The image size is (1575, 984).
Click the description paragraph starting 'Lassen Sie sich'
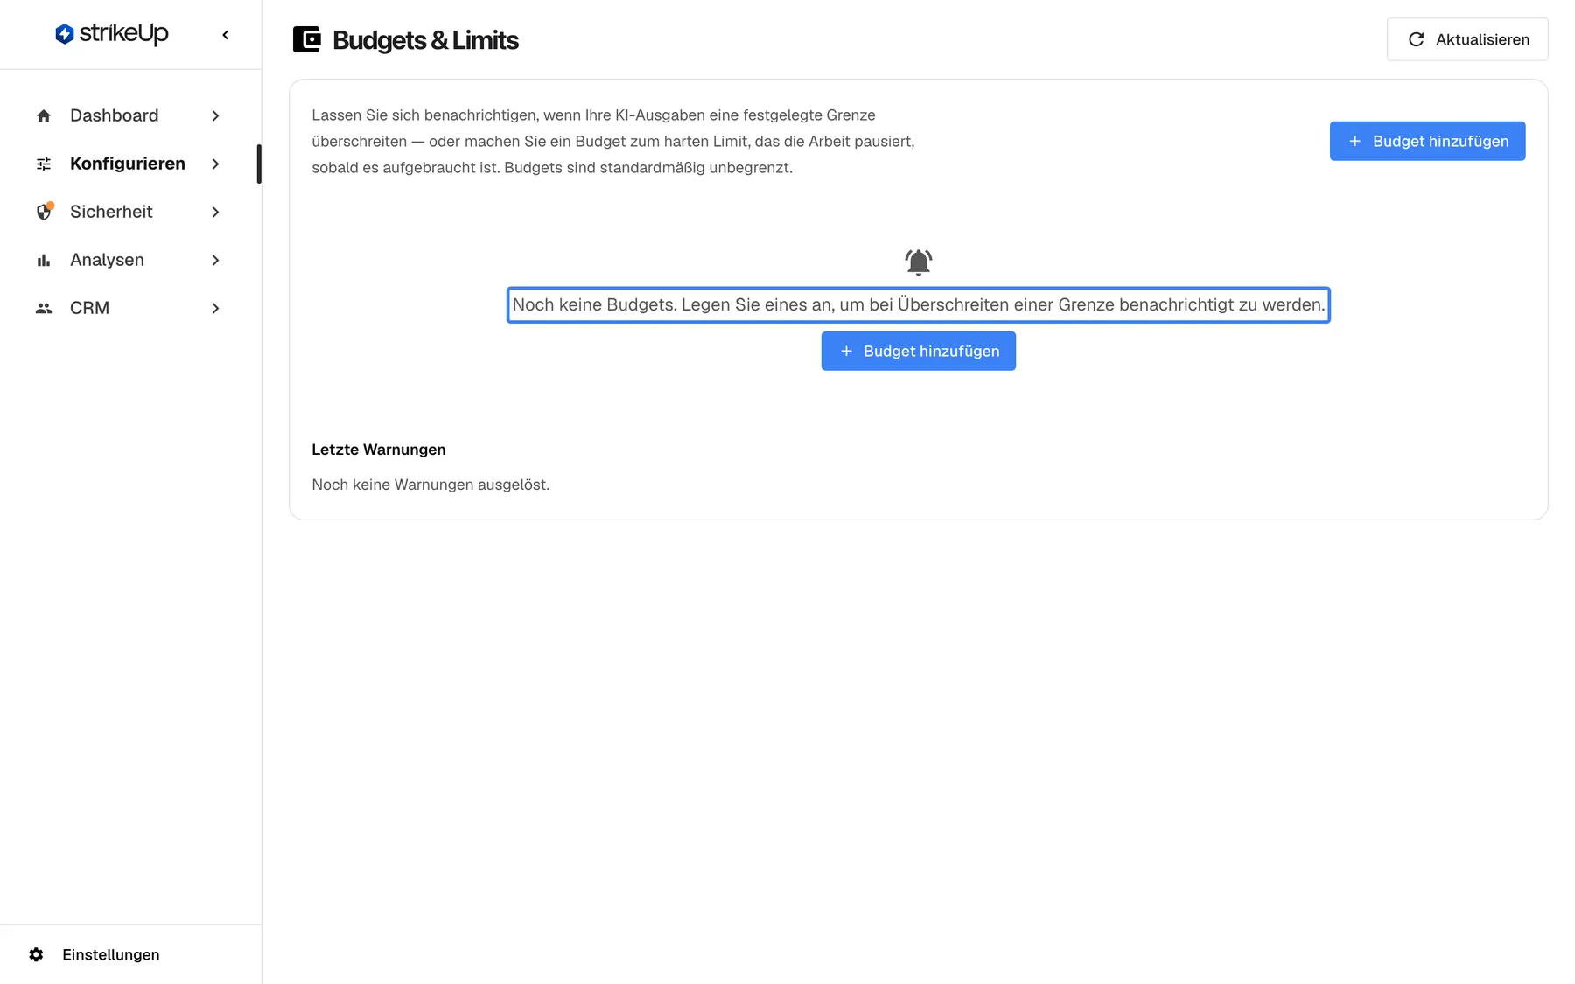tap(613, 141)
